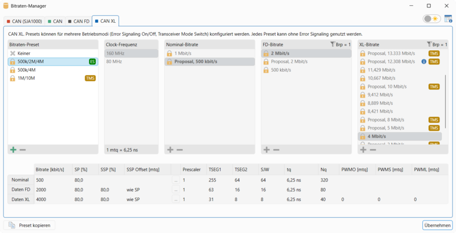Click the FD-Bitrate Brp = 1 filter
The image size is (456, 233).
point(340,44)
